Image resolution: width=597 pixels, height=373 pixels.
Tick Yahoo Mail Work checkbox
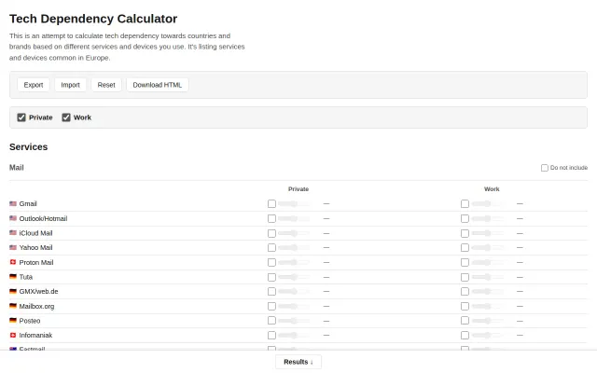point(465,247)
